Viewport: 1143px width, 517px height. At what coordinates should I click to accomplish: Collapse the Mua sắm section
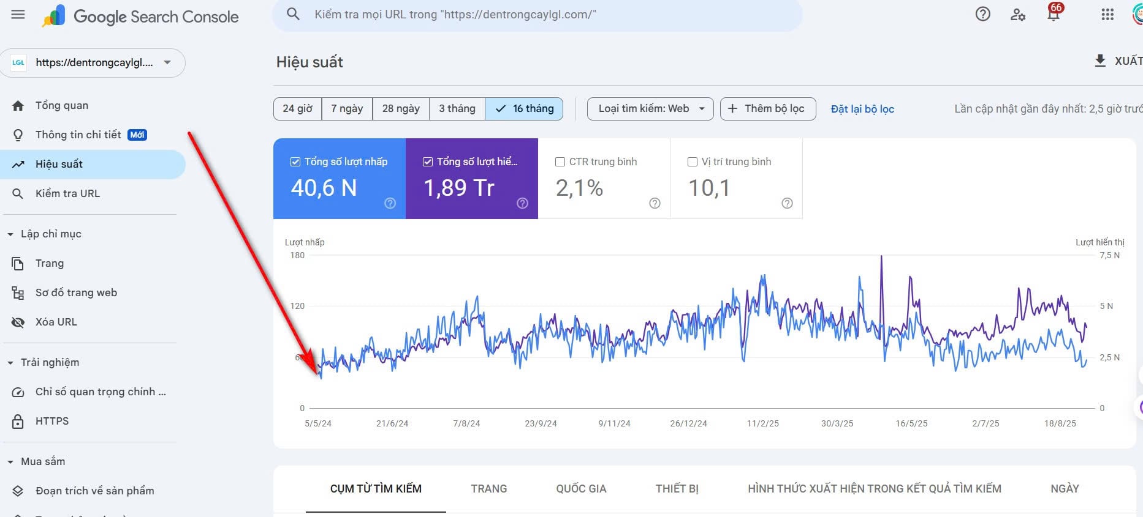pyautogui.click(x=10, y=462)
